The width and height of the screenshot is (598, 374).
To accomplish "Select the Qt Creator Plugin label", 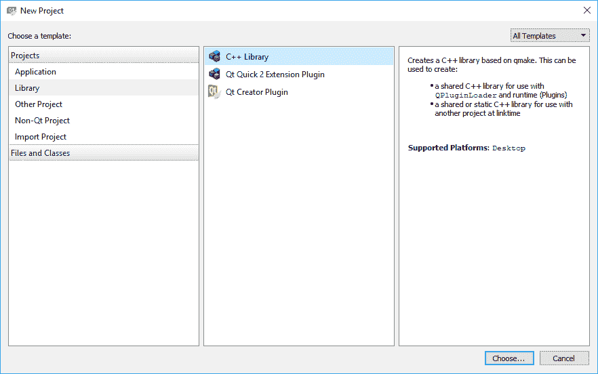I will point(257,92).
